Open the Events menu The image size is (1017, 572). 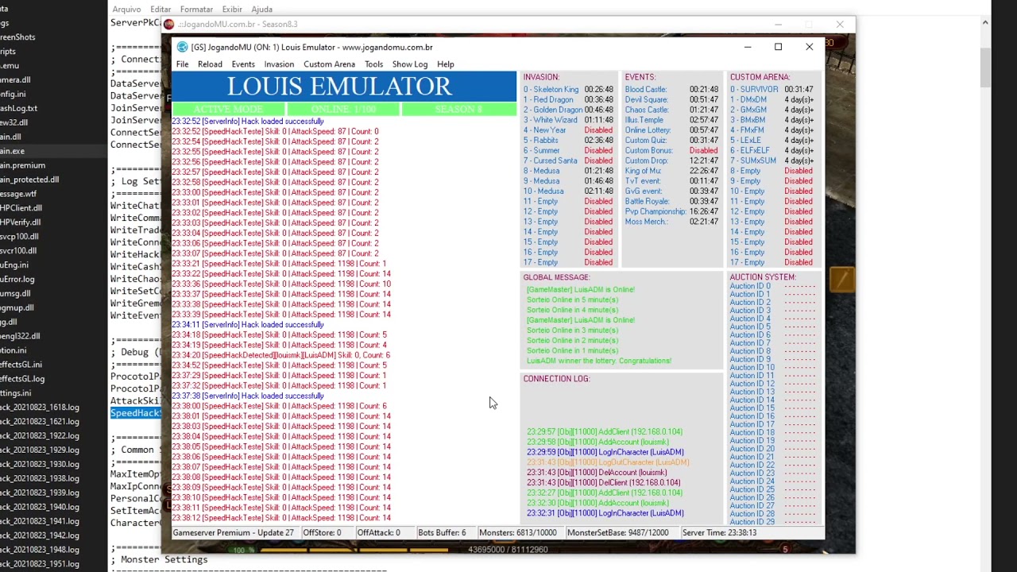click(x=243, y=64)
